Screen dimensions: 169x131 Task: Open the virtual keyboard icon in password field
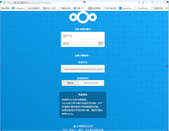101,43
